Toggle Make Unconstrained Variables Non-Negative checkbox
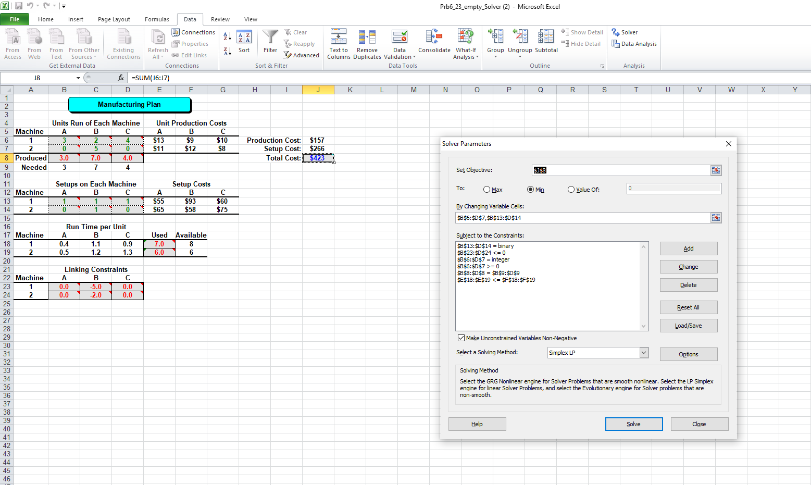This screenshot has height=485, width=811. pos(461,338)
